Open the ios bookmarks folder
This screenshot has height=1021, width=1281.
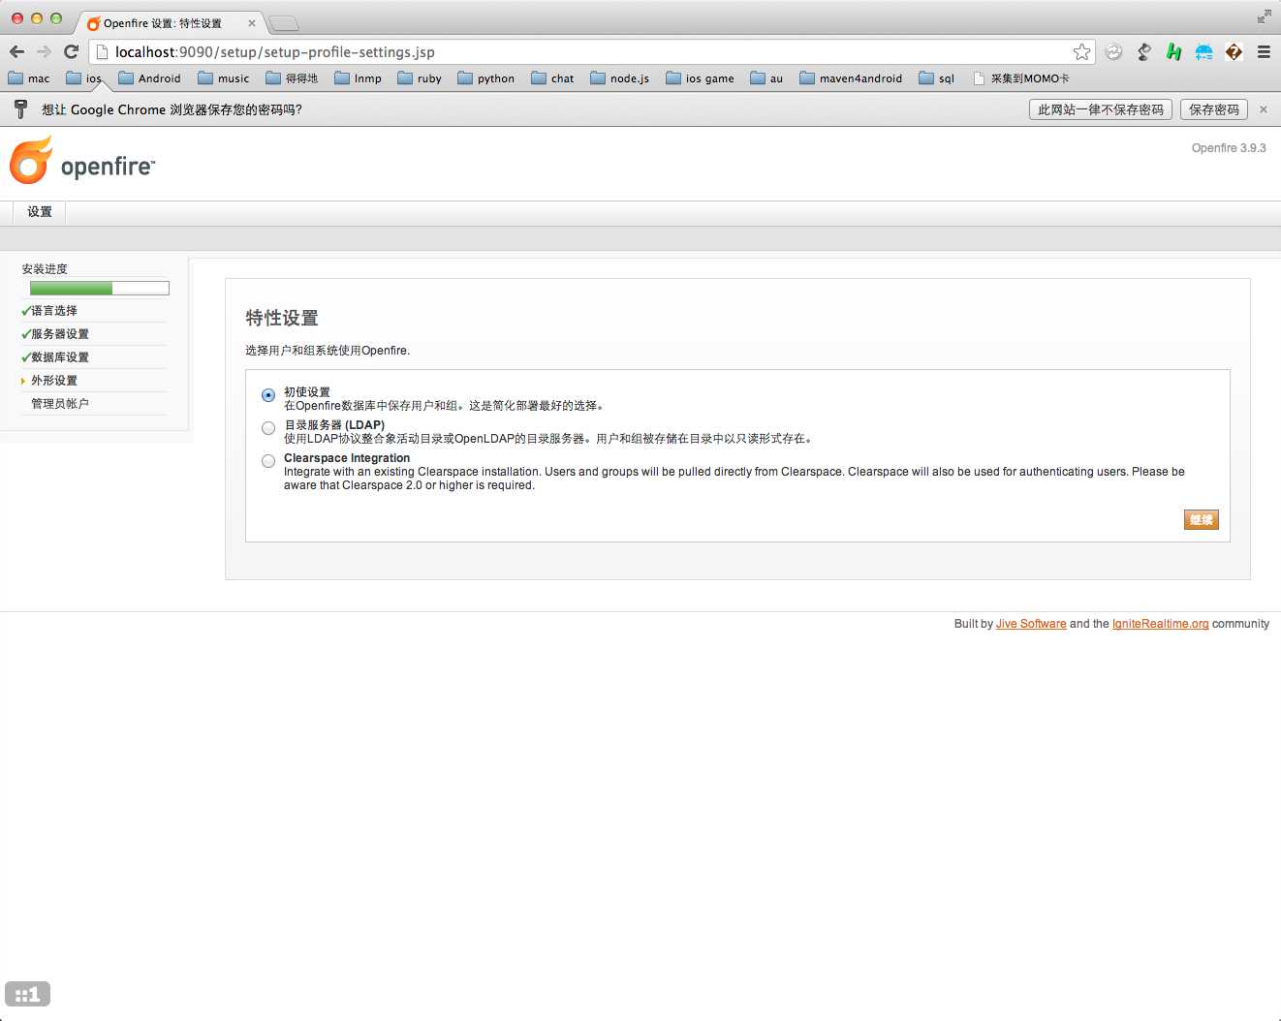coord(84,78)
